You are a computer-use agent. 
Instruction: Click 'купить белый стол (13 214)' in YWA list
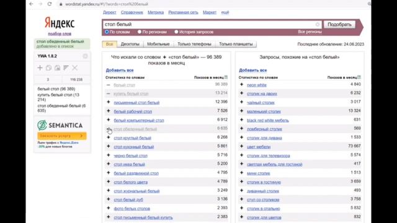pos(58,97)
